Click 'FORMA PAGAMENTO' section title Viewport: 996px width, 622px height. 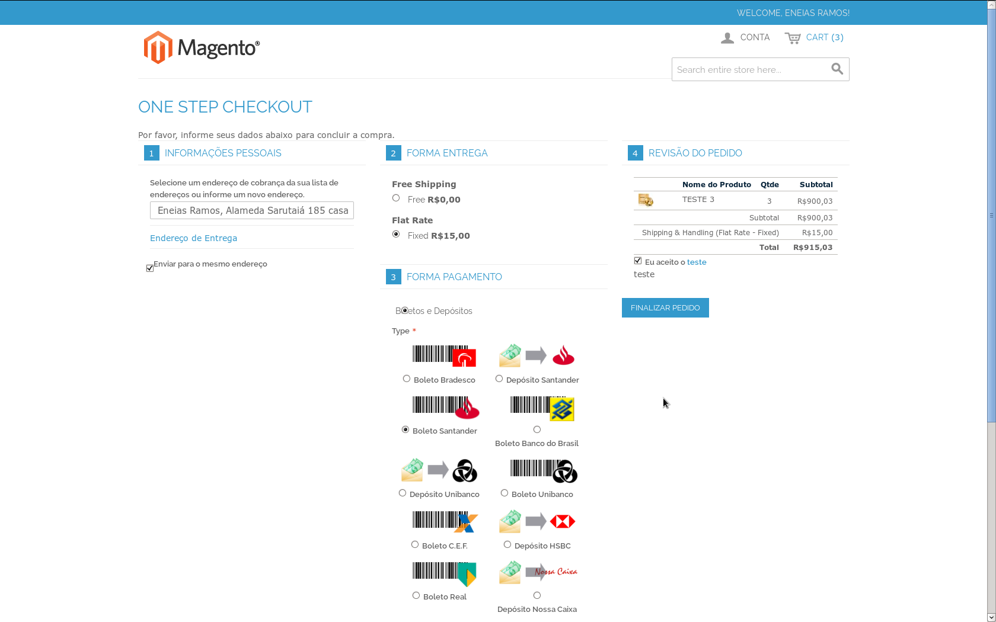click(x=454, y=277)
